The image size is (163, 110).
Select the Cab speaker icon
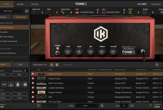(104, 12)
